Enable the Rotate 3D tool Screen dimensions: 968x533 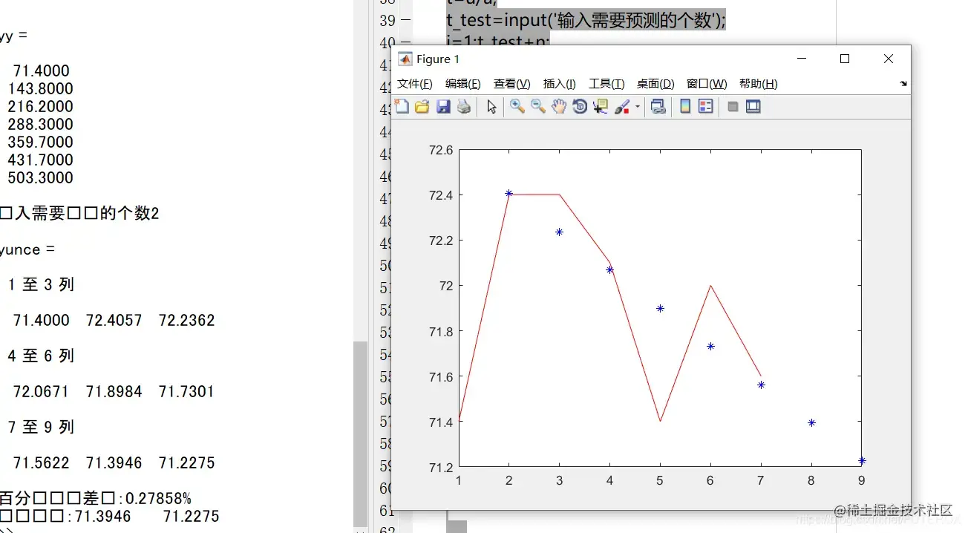[580, 107]
